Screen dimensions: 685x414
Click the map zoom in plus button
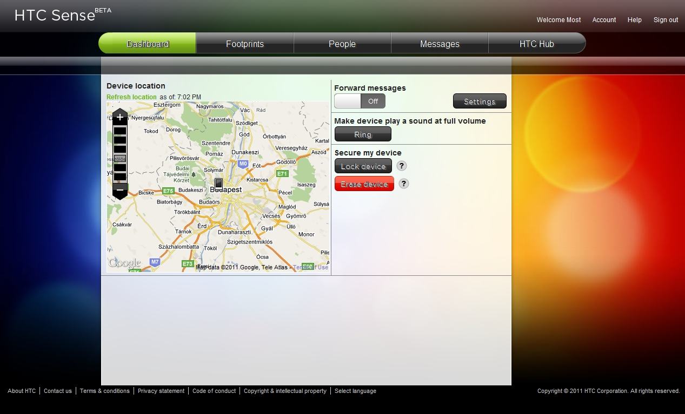point(119,117)
